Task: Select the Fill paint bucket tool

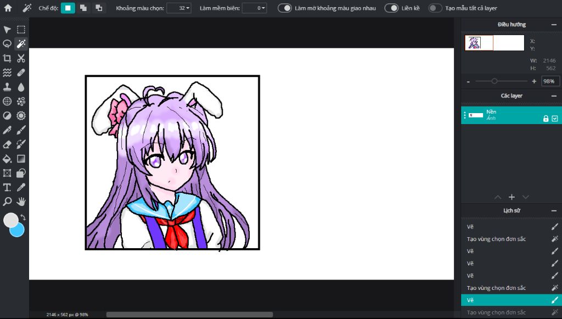Action: pos(7,159)
